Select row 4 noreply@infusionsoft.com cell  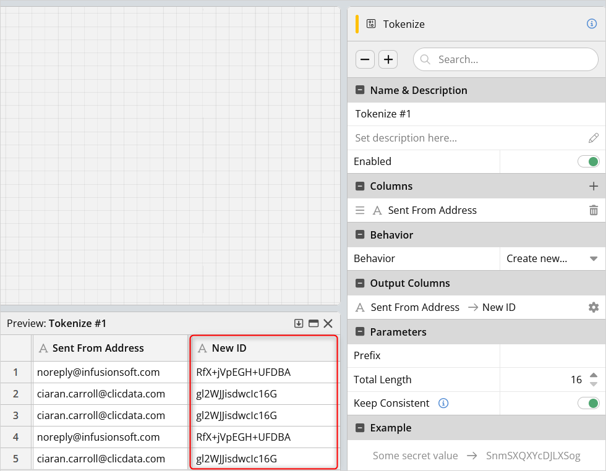click(110, 437)
